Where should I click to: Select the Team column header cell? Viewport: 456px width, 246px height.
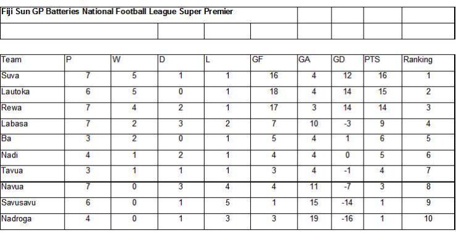click(x=32, y=62)
